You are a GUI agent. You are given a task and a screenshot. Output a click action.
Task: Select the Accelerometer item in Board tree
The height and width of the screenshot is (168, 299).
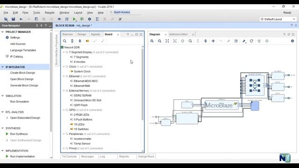coord(83,139)
